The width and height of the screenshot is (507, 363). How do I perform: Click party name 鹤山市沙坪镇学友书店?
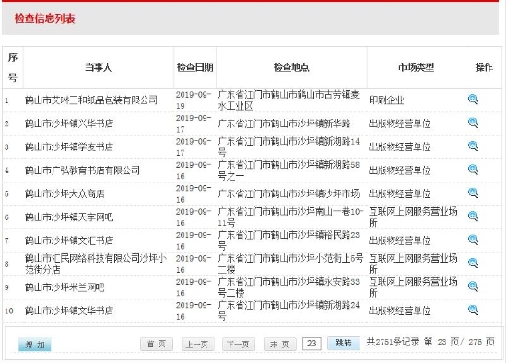coord(69,146)
